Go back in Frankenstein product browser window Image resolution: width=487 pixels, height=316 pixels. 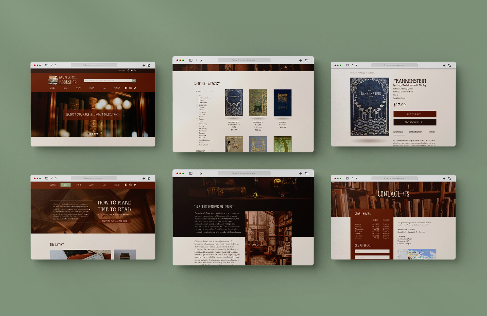tap(352, 65)
